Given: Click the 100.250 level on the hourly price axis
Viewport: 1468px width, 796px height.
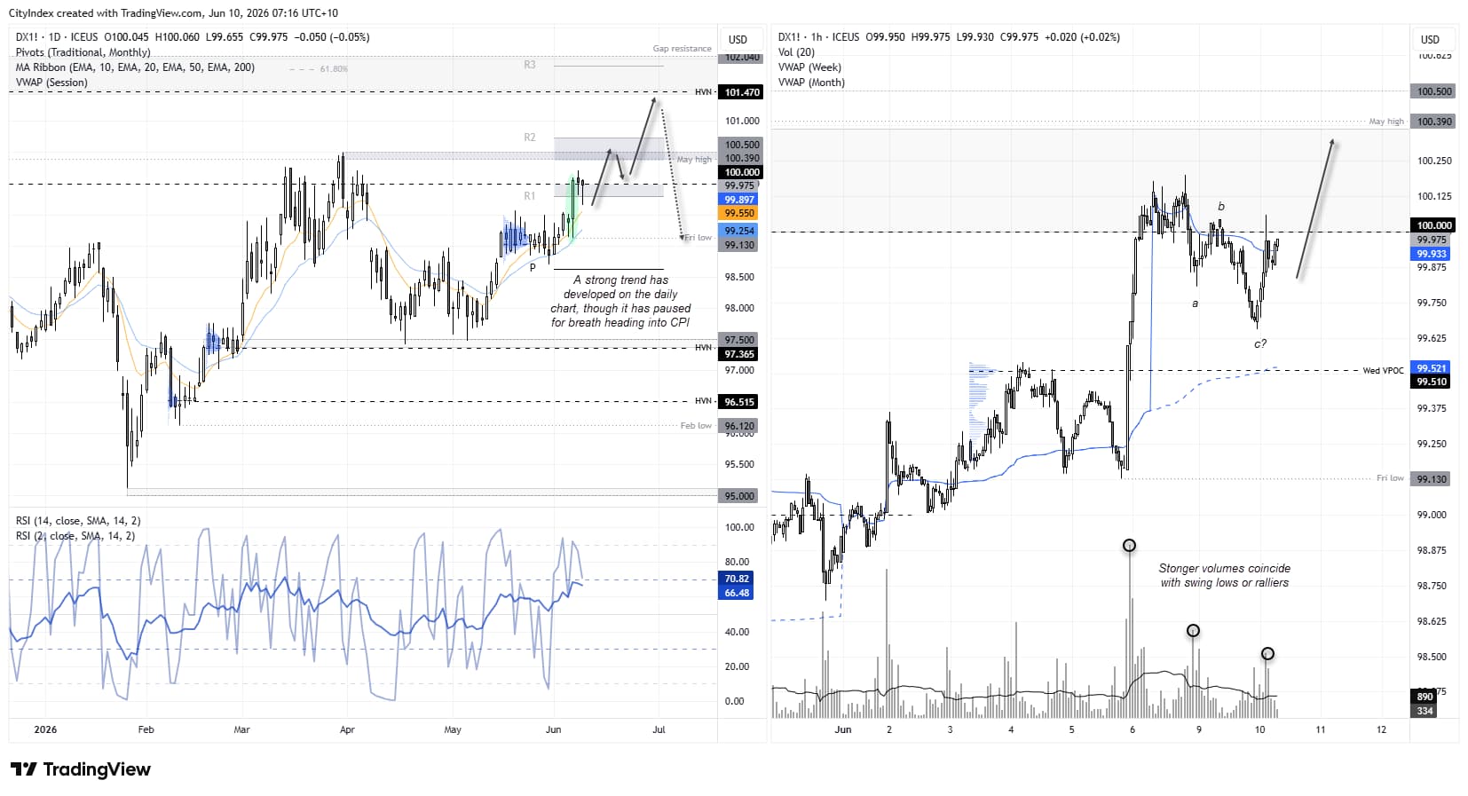Looking at the screenshot, I should pos(1434,161).
